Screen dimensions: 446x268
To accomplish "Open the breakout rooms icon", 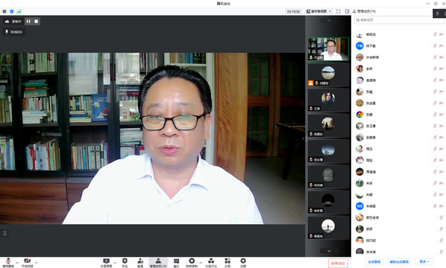I will 211,263.
